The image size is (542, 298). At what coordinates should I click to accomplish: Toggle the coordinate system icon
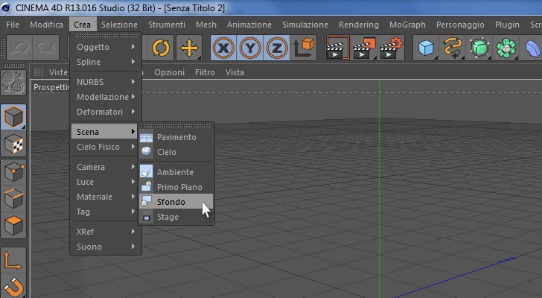click(303, 48)
